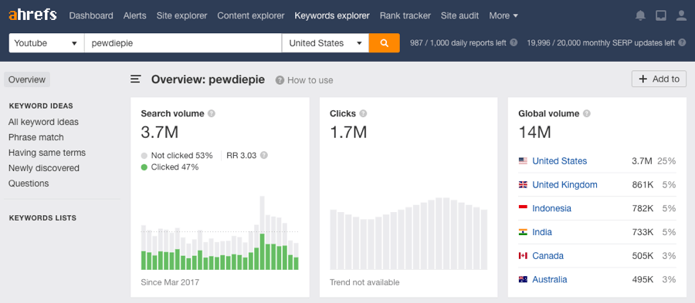The height and width of the screenshot is (303, 695).
Task: Open the United States country dropdown
Action: pos(325,43)
